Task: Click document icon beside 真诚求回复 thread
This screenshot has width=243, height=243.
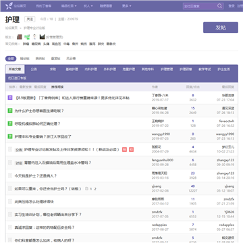Action: click(x=10, y=227)
